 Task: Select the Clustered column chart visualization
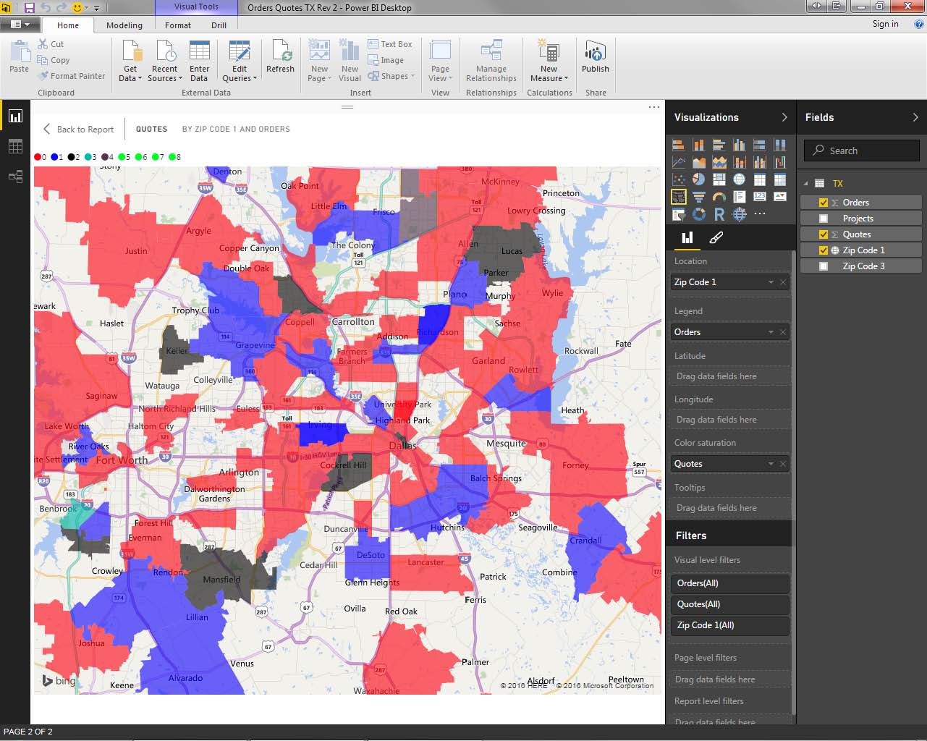[739, 145]
